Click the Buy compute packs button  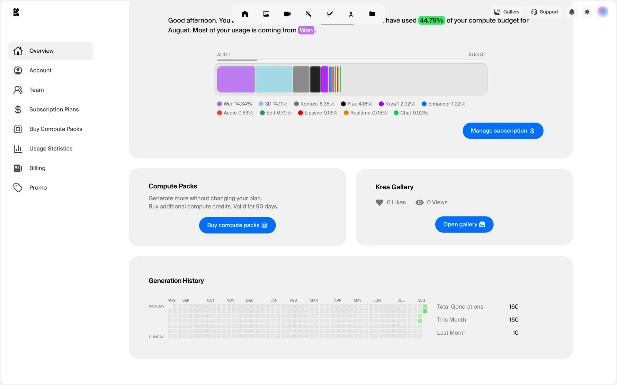point(237,225)
